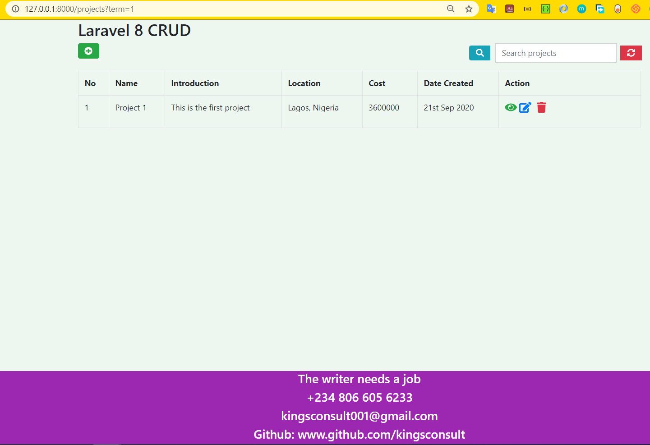Click the kingsconsult001@gmail.com email text
Image resolution: width=650 pixels, height=445 pixels.
click(x=360, y=416)
